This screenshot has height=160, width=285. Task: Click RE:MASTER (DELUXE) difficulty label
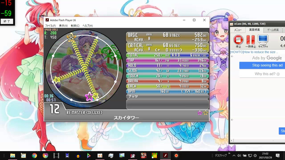(84, 113)
